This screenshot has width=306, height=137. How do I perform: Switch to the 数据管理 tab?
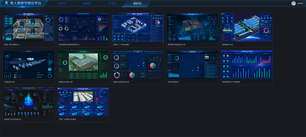(x=87, y=3)
